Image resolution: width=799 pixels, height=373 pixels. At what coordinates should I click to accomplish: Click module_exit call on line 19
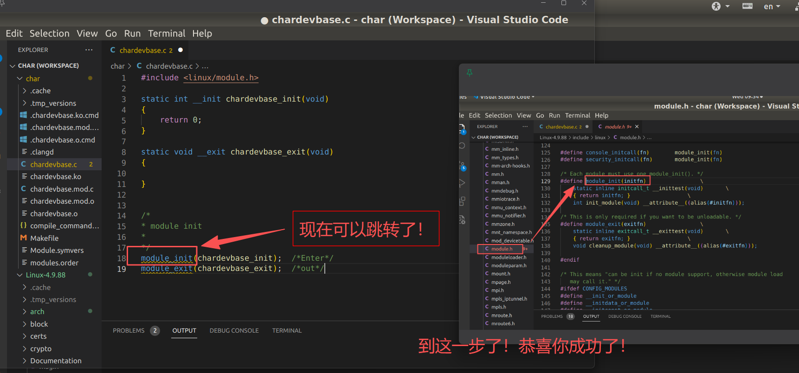tap(167, 269)
